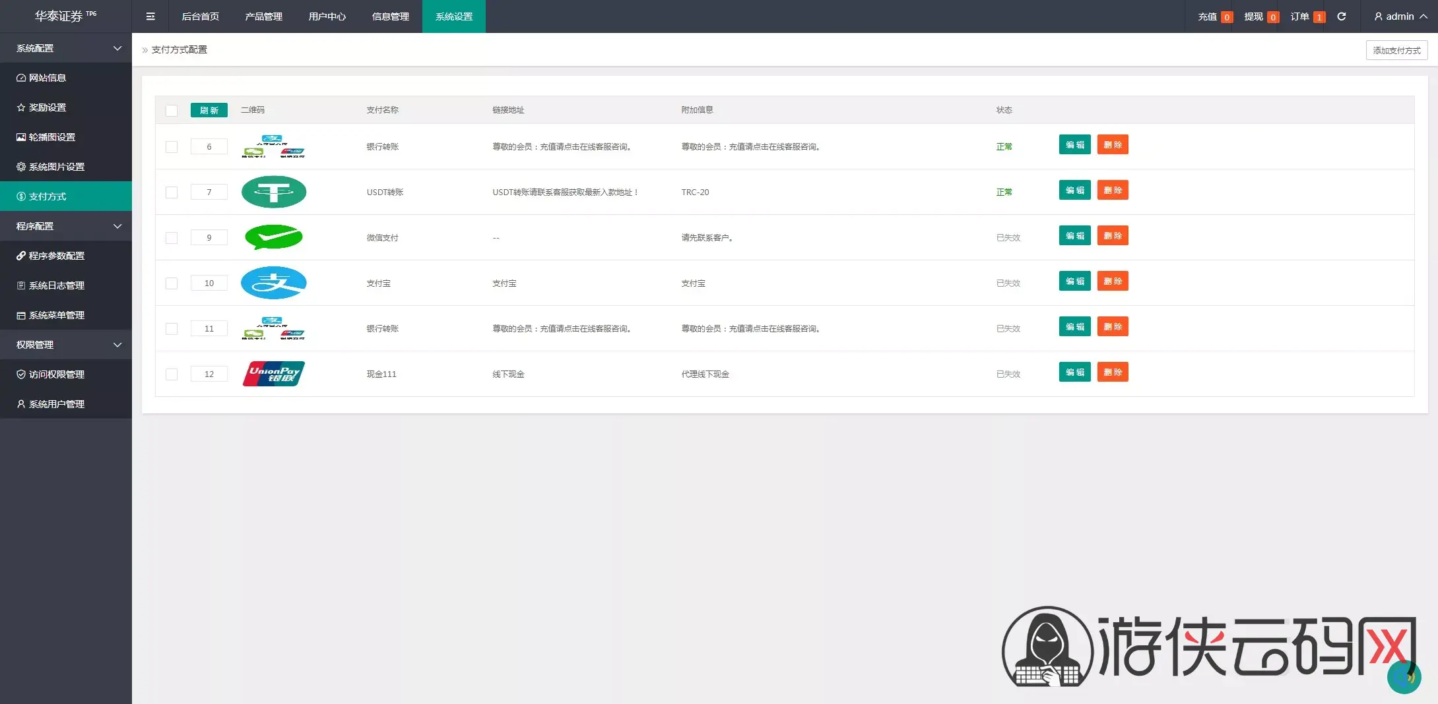Open the WeChat Pay logo thumbnail
The height and width of the screenshot is (704, 1438).
pos(274,237)
